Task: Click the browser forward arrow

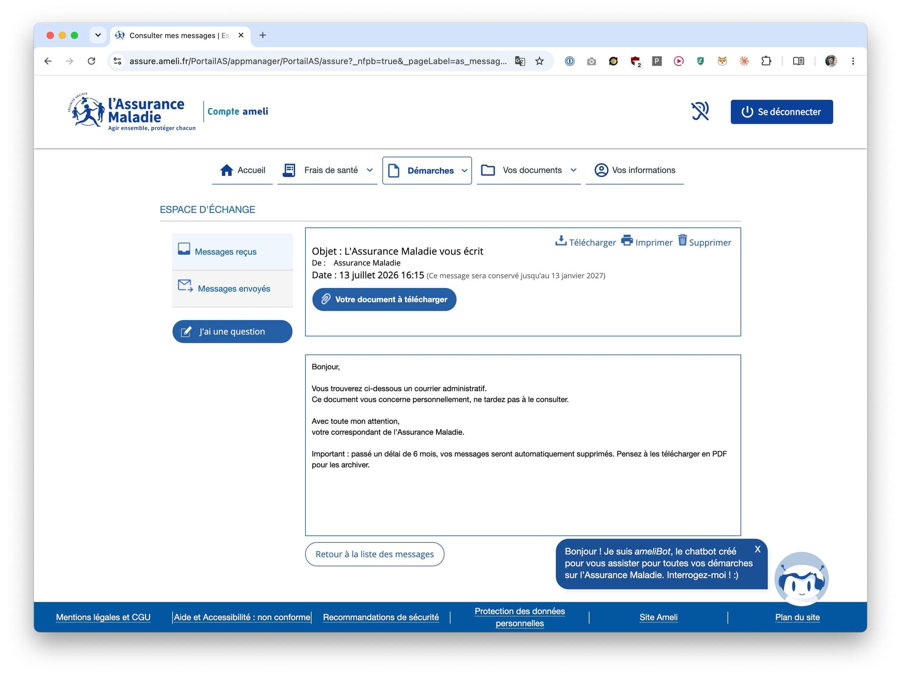Action: [x=70, y=61]
